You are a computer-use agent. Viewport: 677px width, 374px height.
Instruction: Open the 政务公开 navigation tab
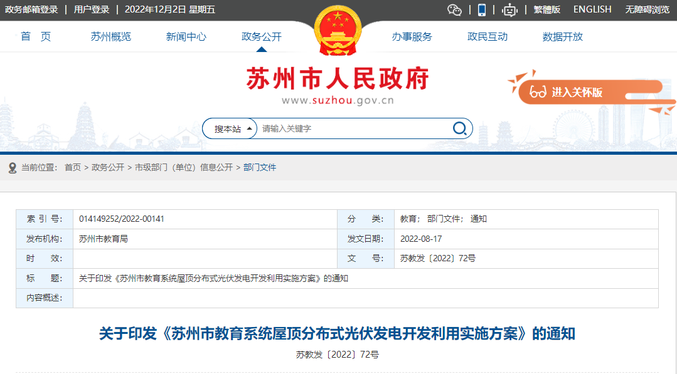click(x=262, y=37)
